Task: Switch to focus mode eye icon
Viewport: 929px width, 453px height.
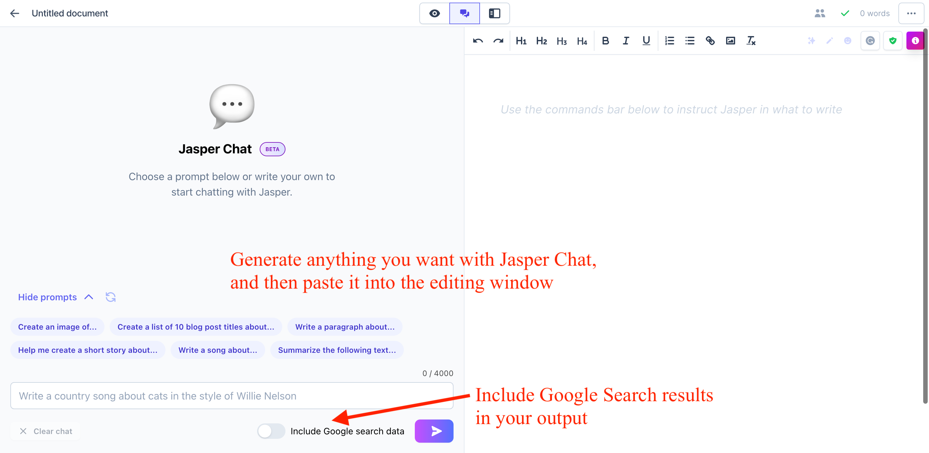Action: coord(435,13)
